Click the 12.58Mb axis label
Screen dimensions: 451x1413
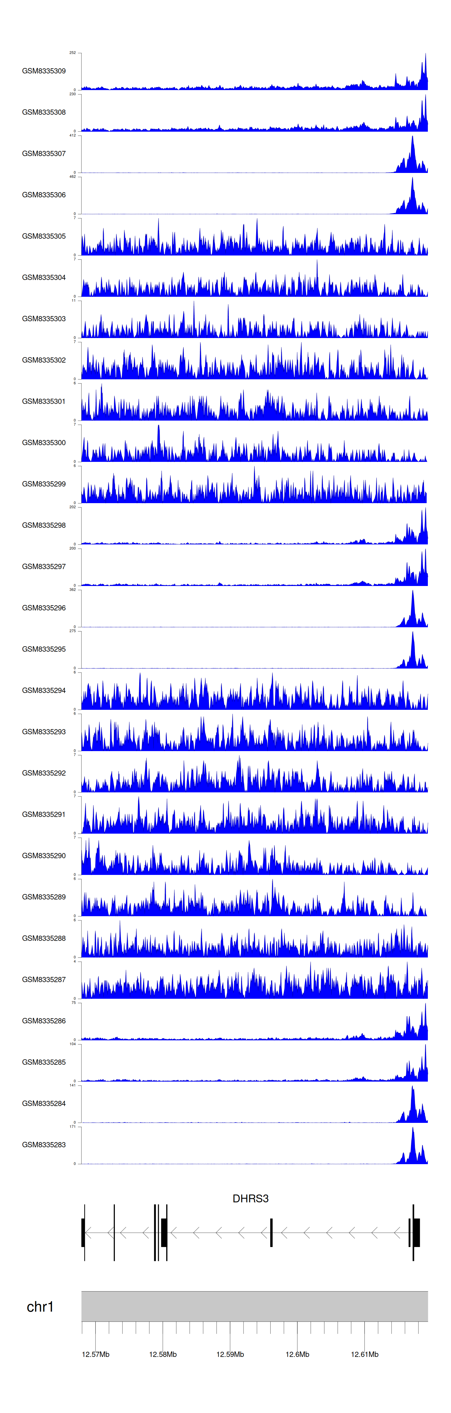click(x=163, y=1354)
